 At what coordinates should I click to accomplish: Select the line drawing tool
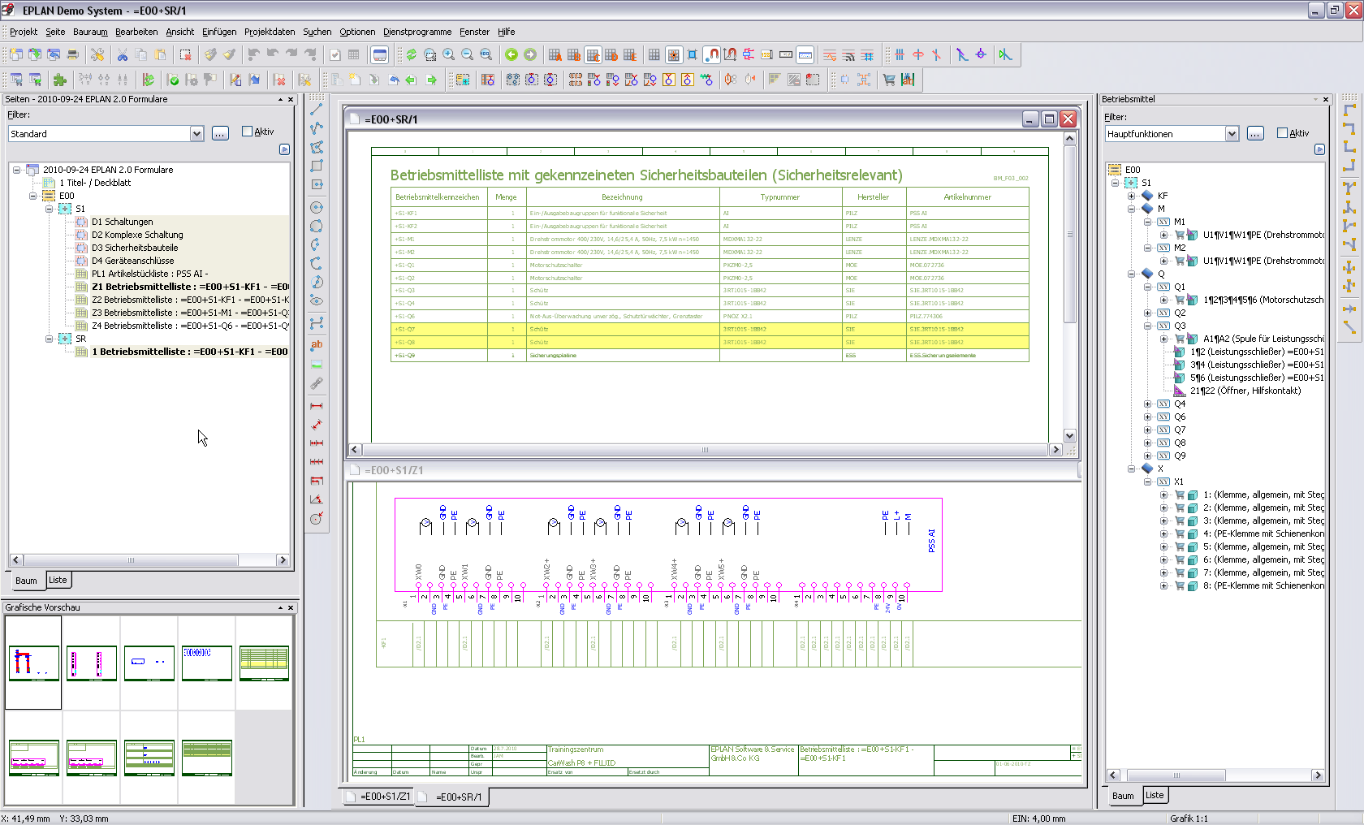point(317,110)
